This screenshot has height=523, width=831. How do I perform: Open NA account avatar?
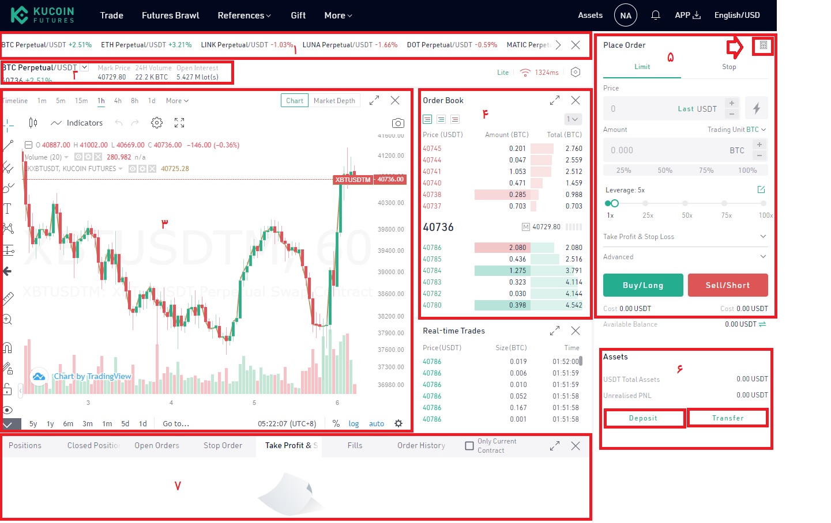(x=626, y=15)
